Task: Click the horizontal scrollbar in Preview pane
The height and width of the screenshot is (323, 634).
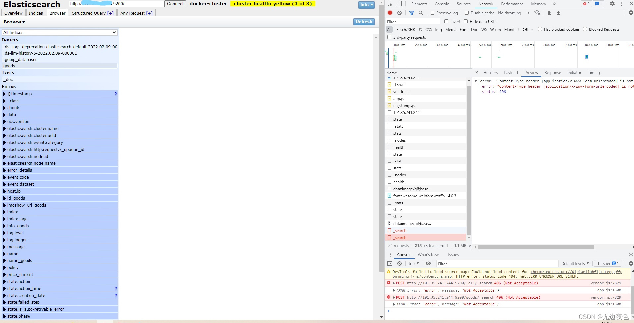Action: coord(536,247)
